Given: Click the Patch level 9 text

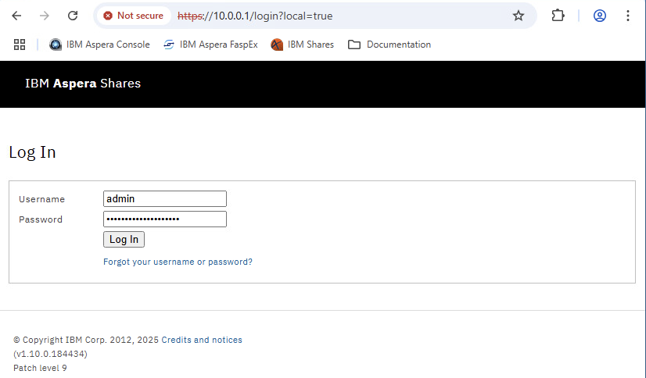Looking at the screenshot, I should 40,368.
